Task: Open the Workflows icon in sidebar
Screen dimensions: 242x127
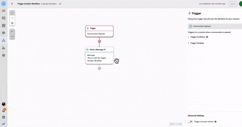Action: coord(4,40)
